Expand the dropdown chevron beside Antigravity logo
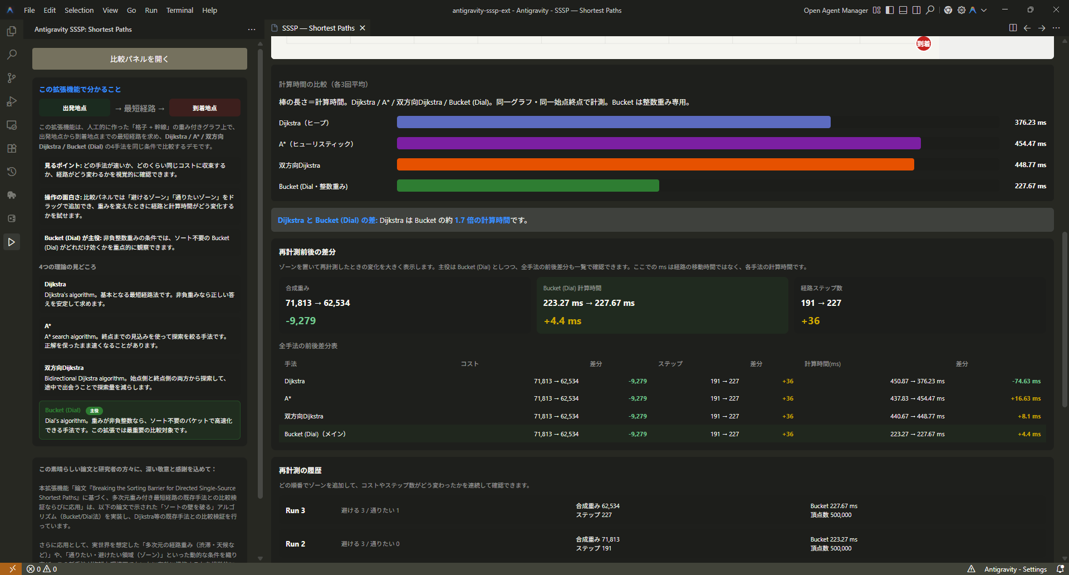1069x575 pixels. point(984,10)
